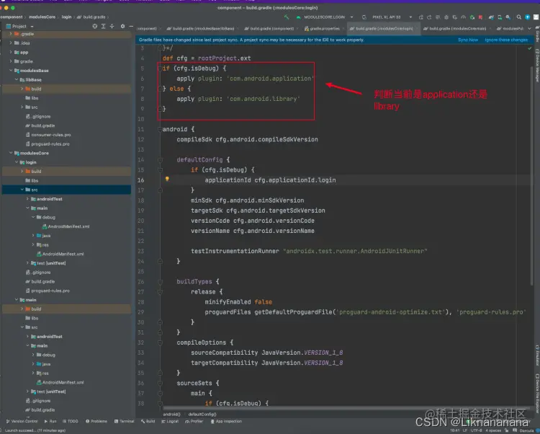
Task: Click defaultConfig{} in editor breadcrumb bar
Action: 202,414
